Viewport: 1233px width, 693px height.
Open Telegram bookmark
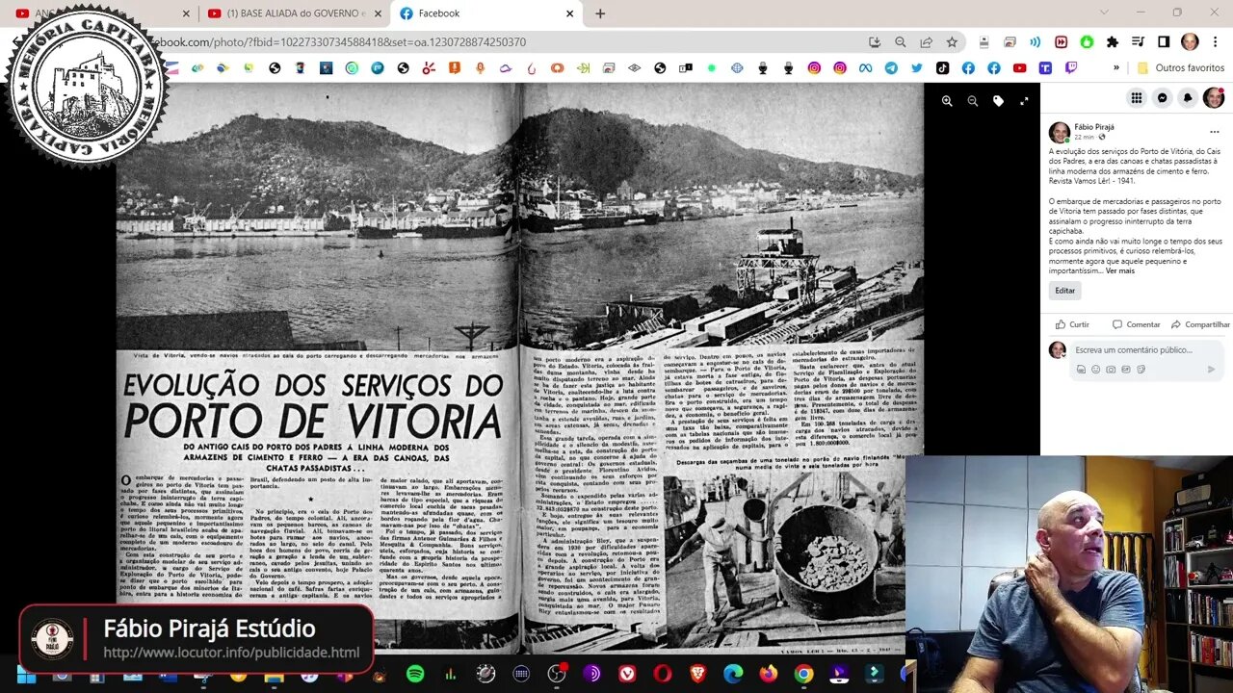click(x=891, y=68)
